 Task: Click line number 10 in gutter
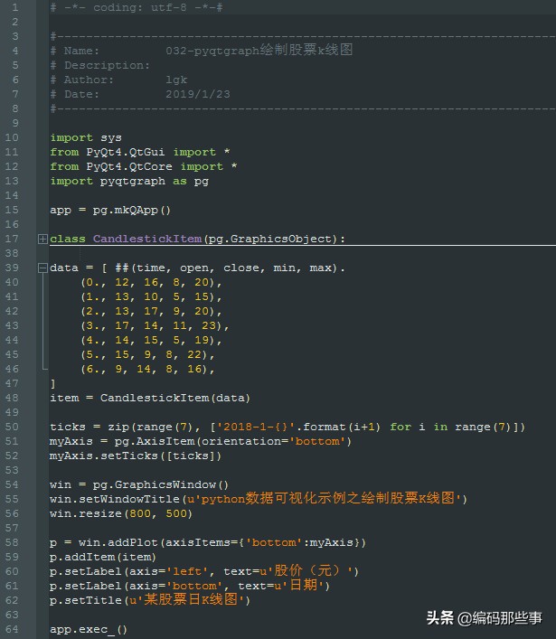click(12, 137)
